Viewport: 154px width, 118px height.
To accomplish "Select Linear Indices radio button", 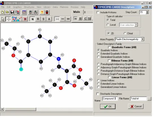I will 99,80.
